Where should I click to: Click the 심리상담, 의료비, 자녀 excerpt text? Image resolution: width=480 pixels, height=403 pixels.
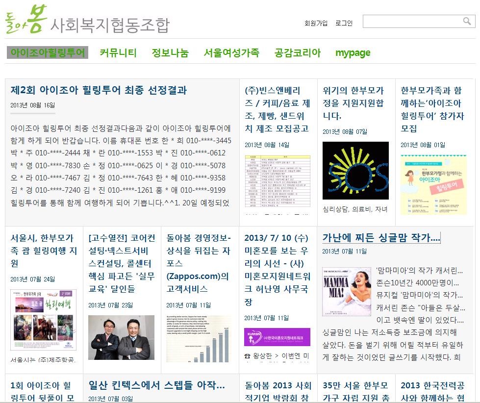pos(355,209)
